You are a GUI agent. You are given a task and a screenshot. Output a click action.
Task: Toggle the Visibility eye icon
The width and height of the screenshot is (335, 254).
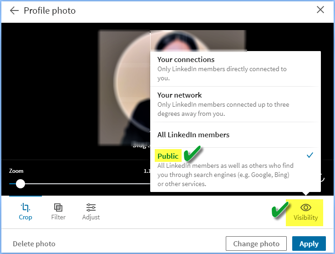[306, 207]
